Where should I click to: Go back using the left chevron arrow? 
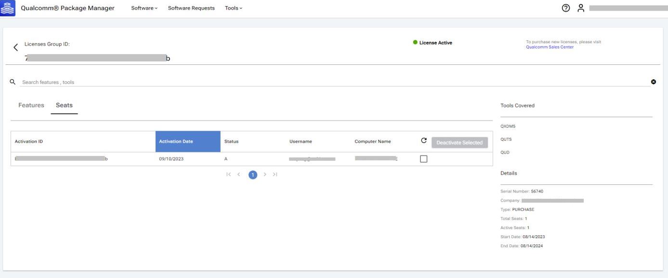pos(16,47)
